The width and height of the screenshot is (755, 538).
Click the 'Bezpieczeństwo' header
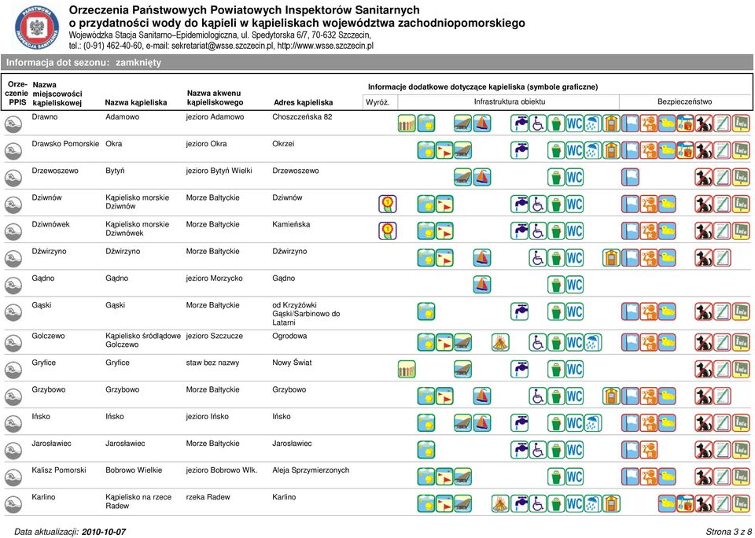(685, 101)
